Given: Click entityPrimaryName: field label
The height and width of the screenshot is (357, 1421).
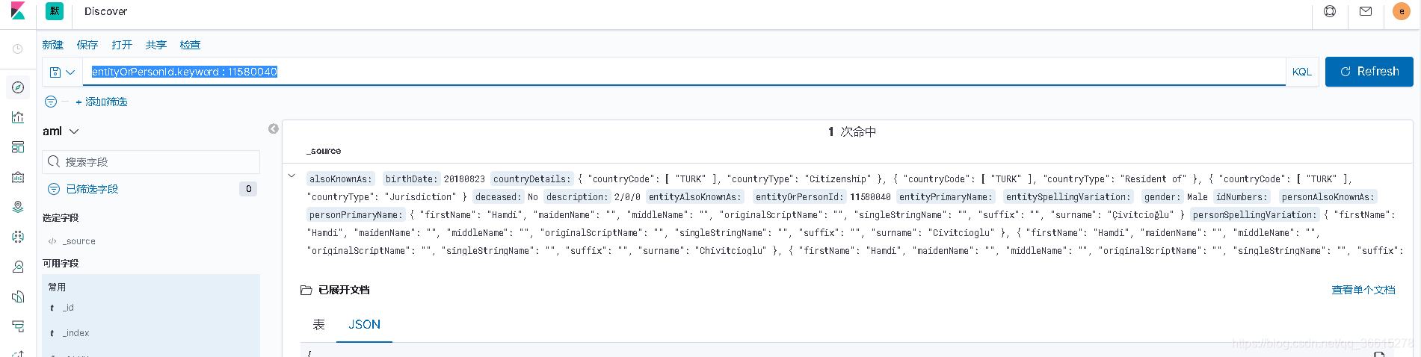Looking at the screenshot, I should coord(946,197).
